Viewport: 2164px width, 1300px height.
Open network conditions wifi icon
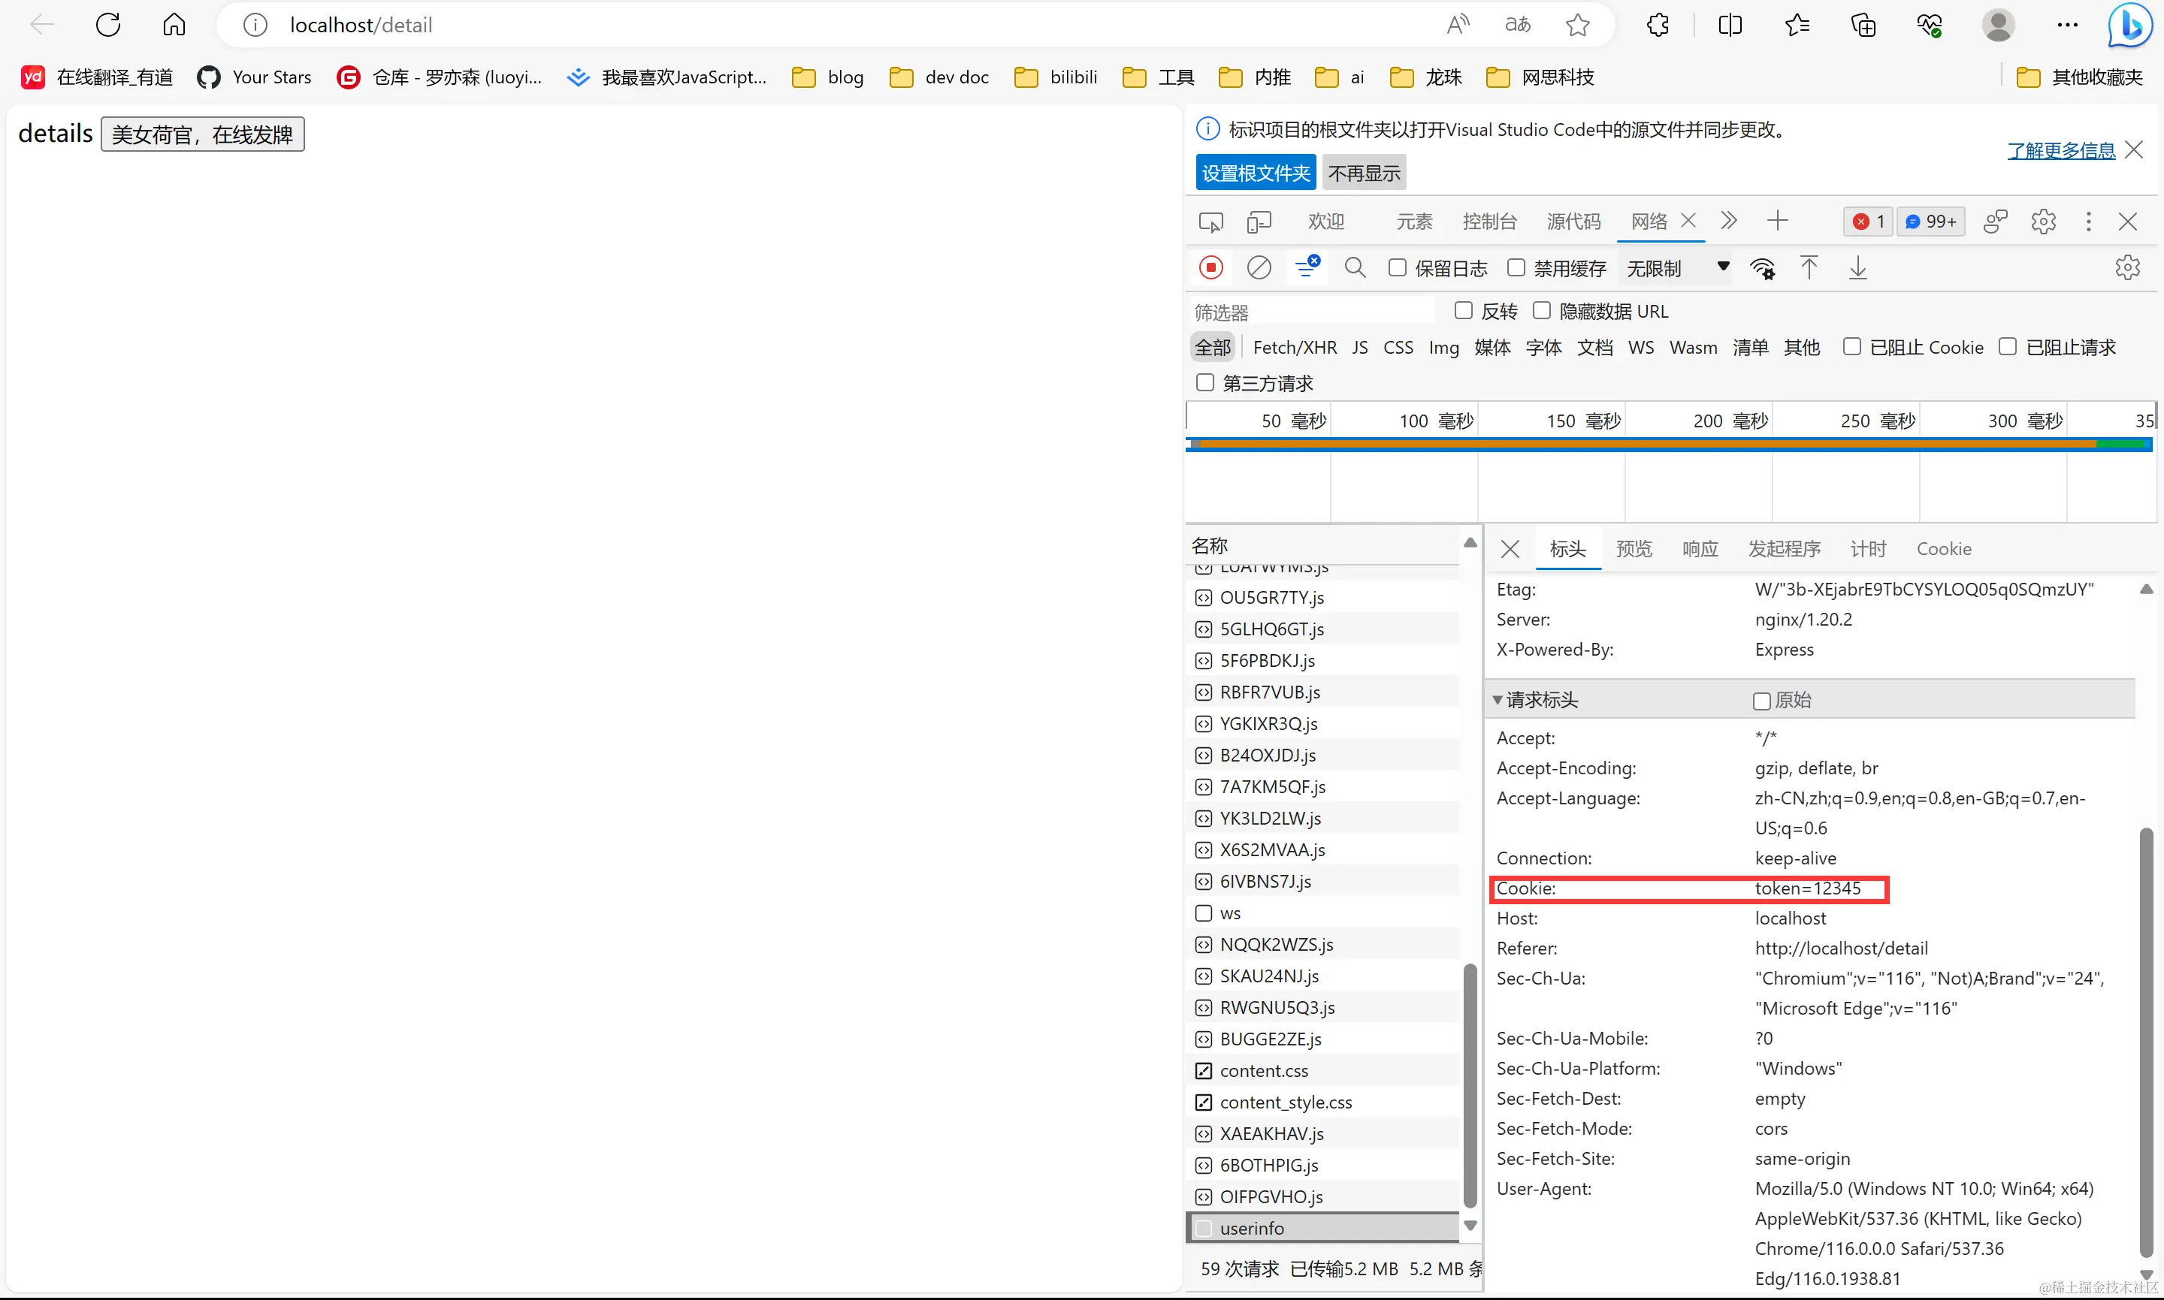[x=1762, y=268]
